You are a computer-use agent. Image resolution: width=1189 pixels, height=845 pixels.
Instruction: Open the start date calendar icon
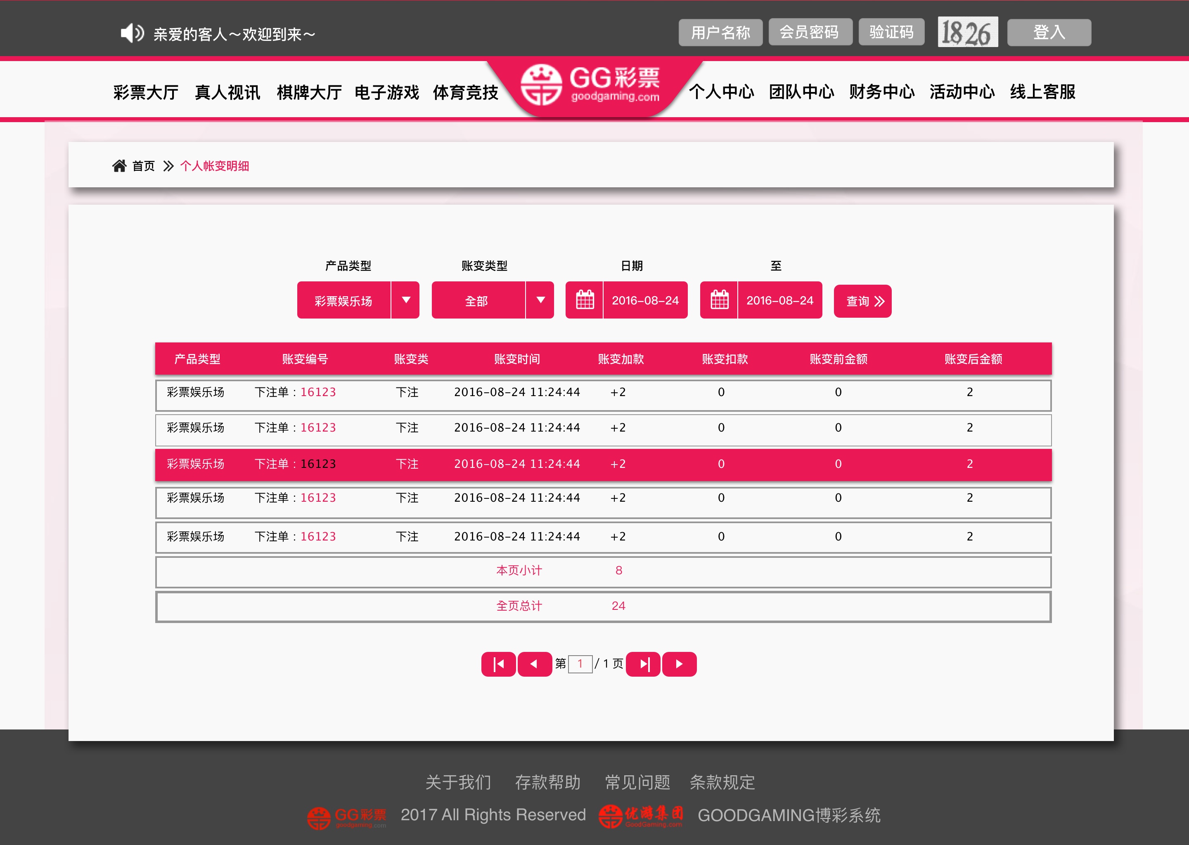pyautogui.click(x=585, y=300)
